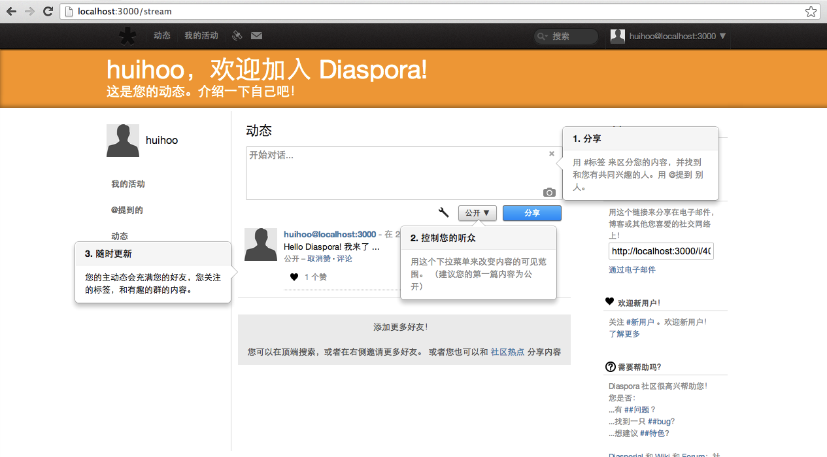Screen dimensions: 827x457
Task: Open the 动态 item in top navigation bar
Action: [x=162, y=36]
